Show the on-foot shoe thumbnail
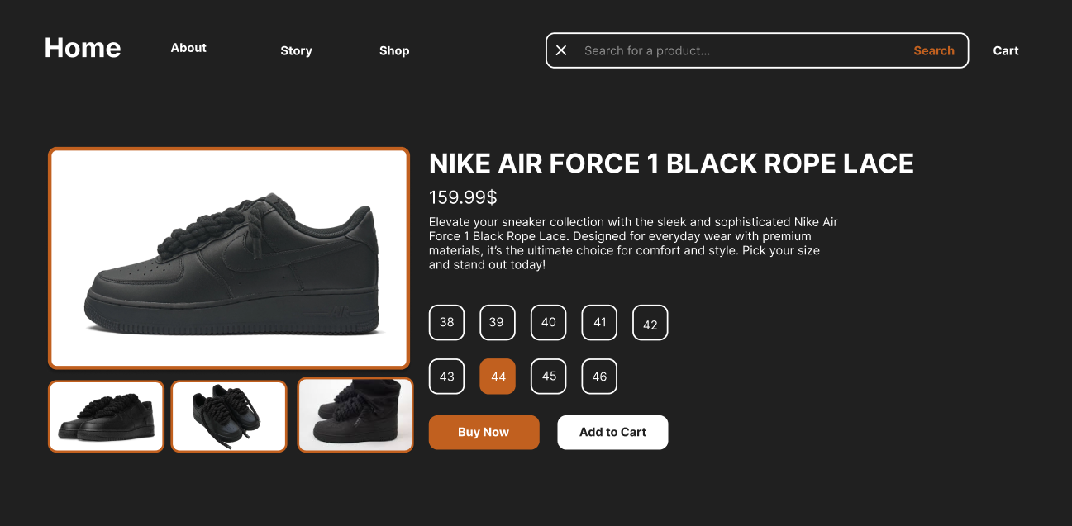 point(355,415)
